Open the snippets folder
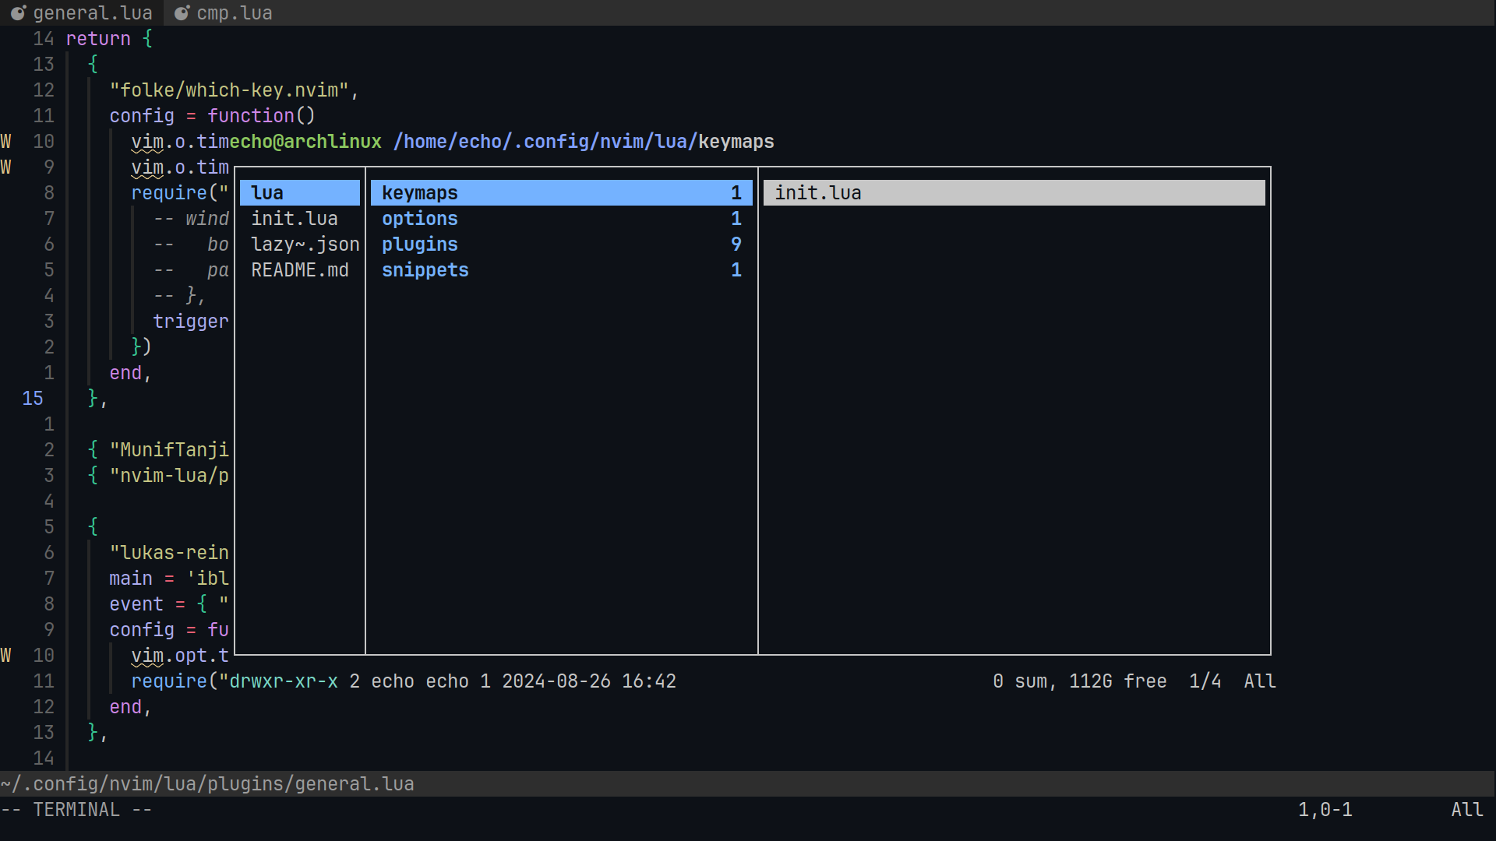The width and height of the screenshot is (1496, 841). pyautogui.click(x=562, y=270)
